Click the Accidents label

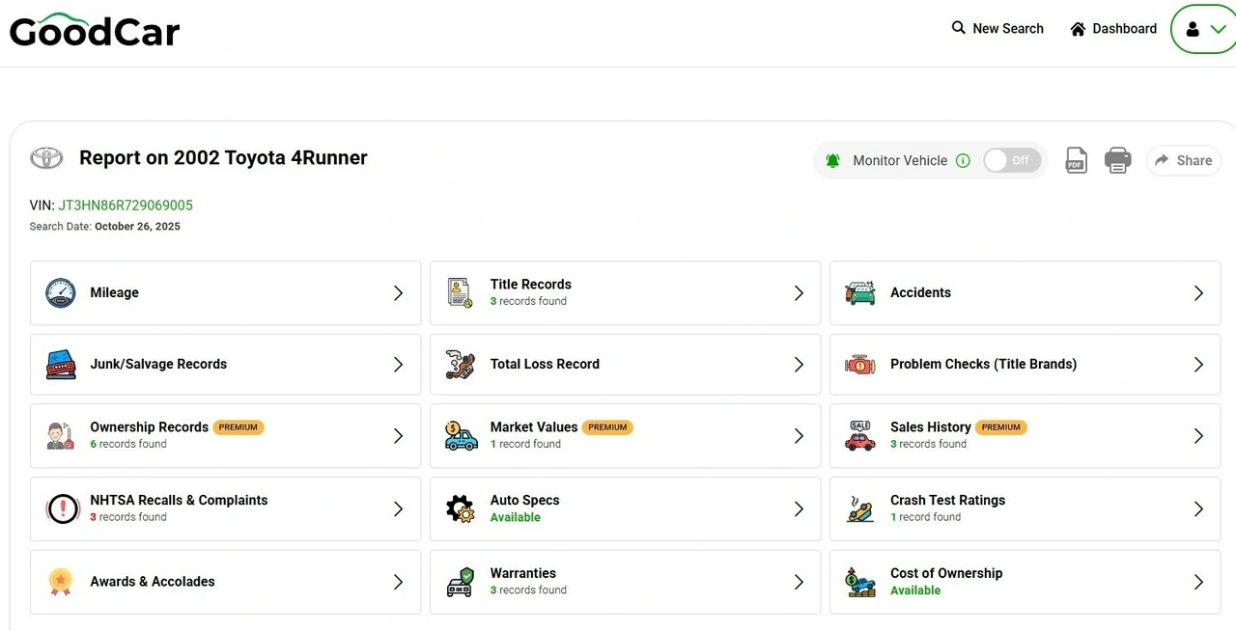(x=920, y=292)
